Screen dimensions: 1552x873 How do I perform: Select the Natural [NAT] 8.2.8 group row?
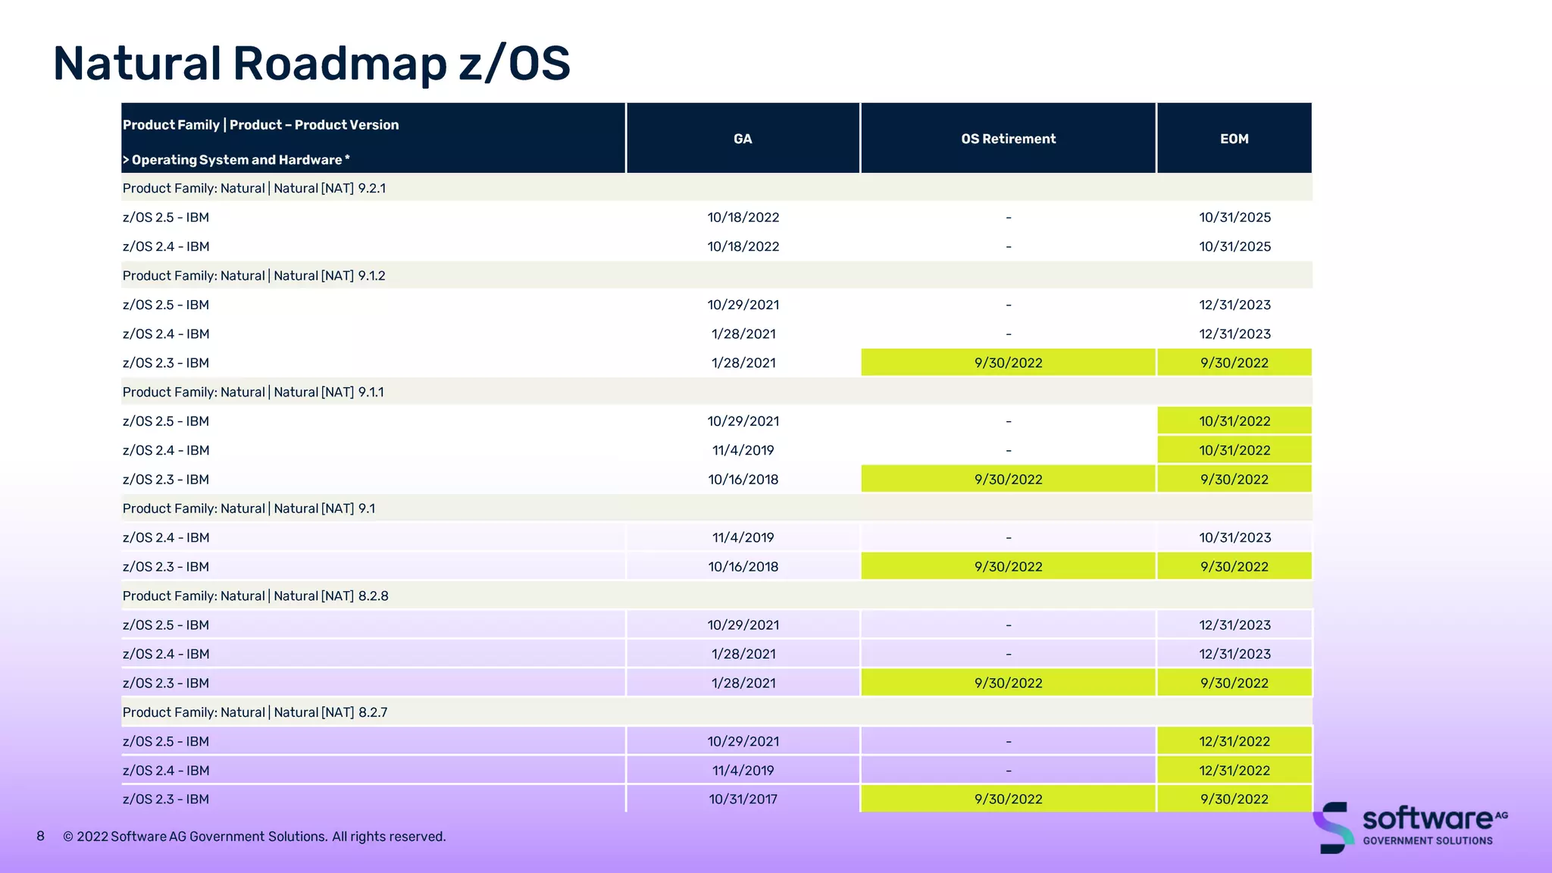[x=255, y=596]
